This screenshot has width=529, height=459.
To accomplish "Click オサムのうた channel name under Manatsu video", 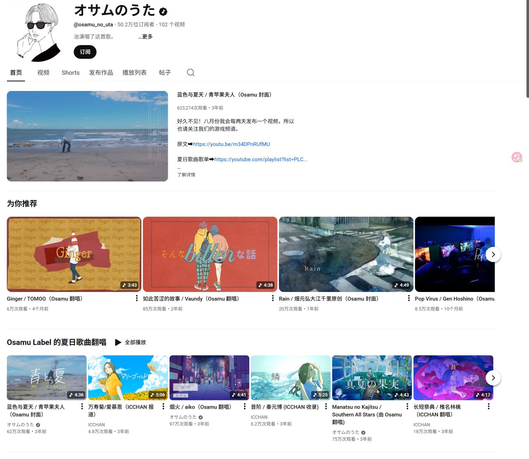I will (x=346, y=432).
